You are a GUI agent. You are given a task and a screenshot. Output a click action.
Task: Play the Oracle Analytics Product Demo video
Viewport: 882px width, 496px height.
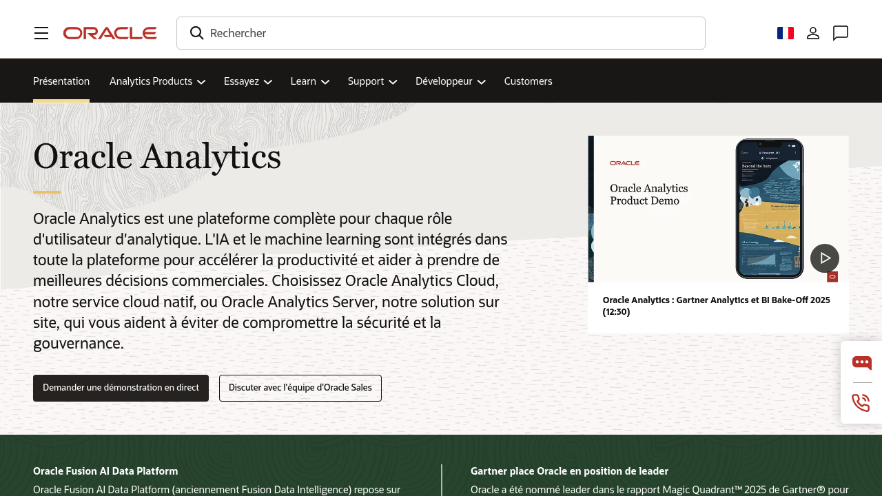(x=825, y=258)
